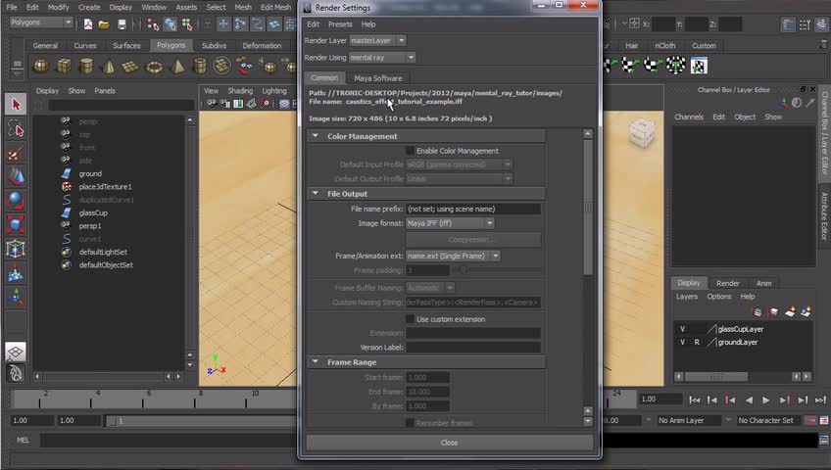The width and height of the screenshot is (831, 470).
Task: Click the polygon torus shelf icon
Action: [154, 66]
